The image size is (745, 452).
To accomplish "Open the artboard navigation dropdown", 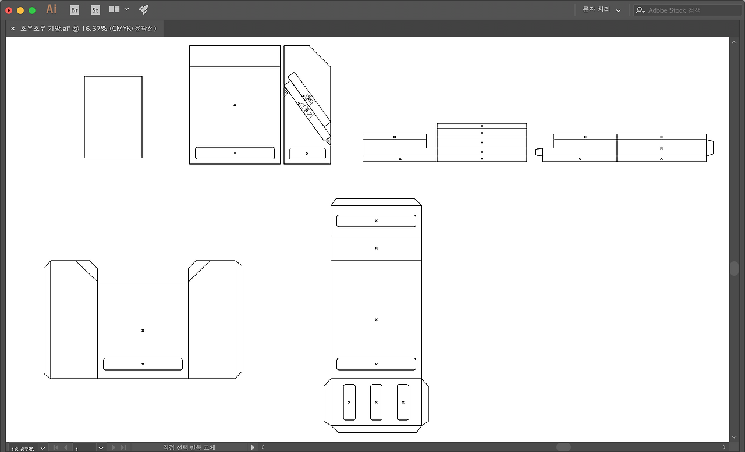I will pos(101,448).
